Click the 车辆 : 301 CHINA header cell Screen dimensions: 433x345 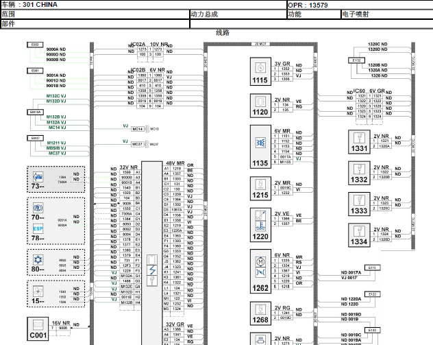coord(143,5)
